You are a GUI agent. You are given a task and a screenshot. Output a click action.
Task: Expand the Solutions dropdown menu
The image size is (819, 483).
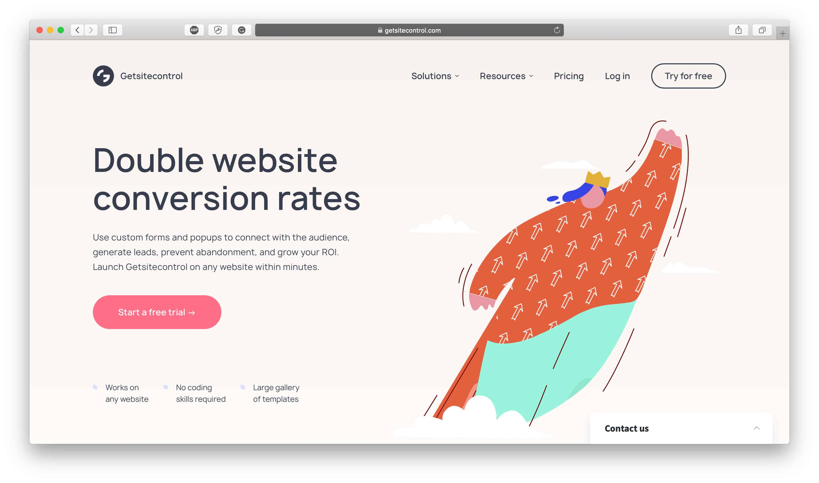point(435,75)
